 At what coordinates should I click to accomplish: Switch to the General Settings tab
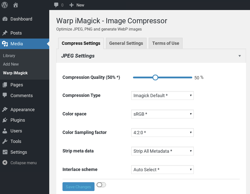126,43
